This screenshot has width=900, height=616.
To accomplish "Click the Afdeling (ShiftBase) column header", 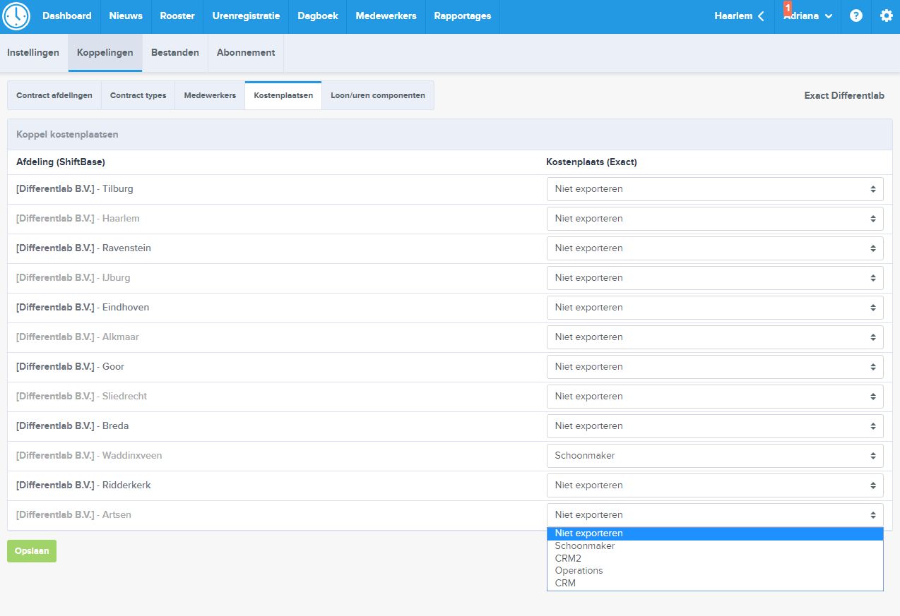I will tap(61, 162).
